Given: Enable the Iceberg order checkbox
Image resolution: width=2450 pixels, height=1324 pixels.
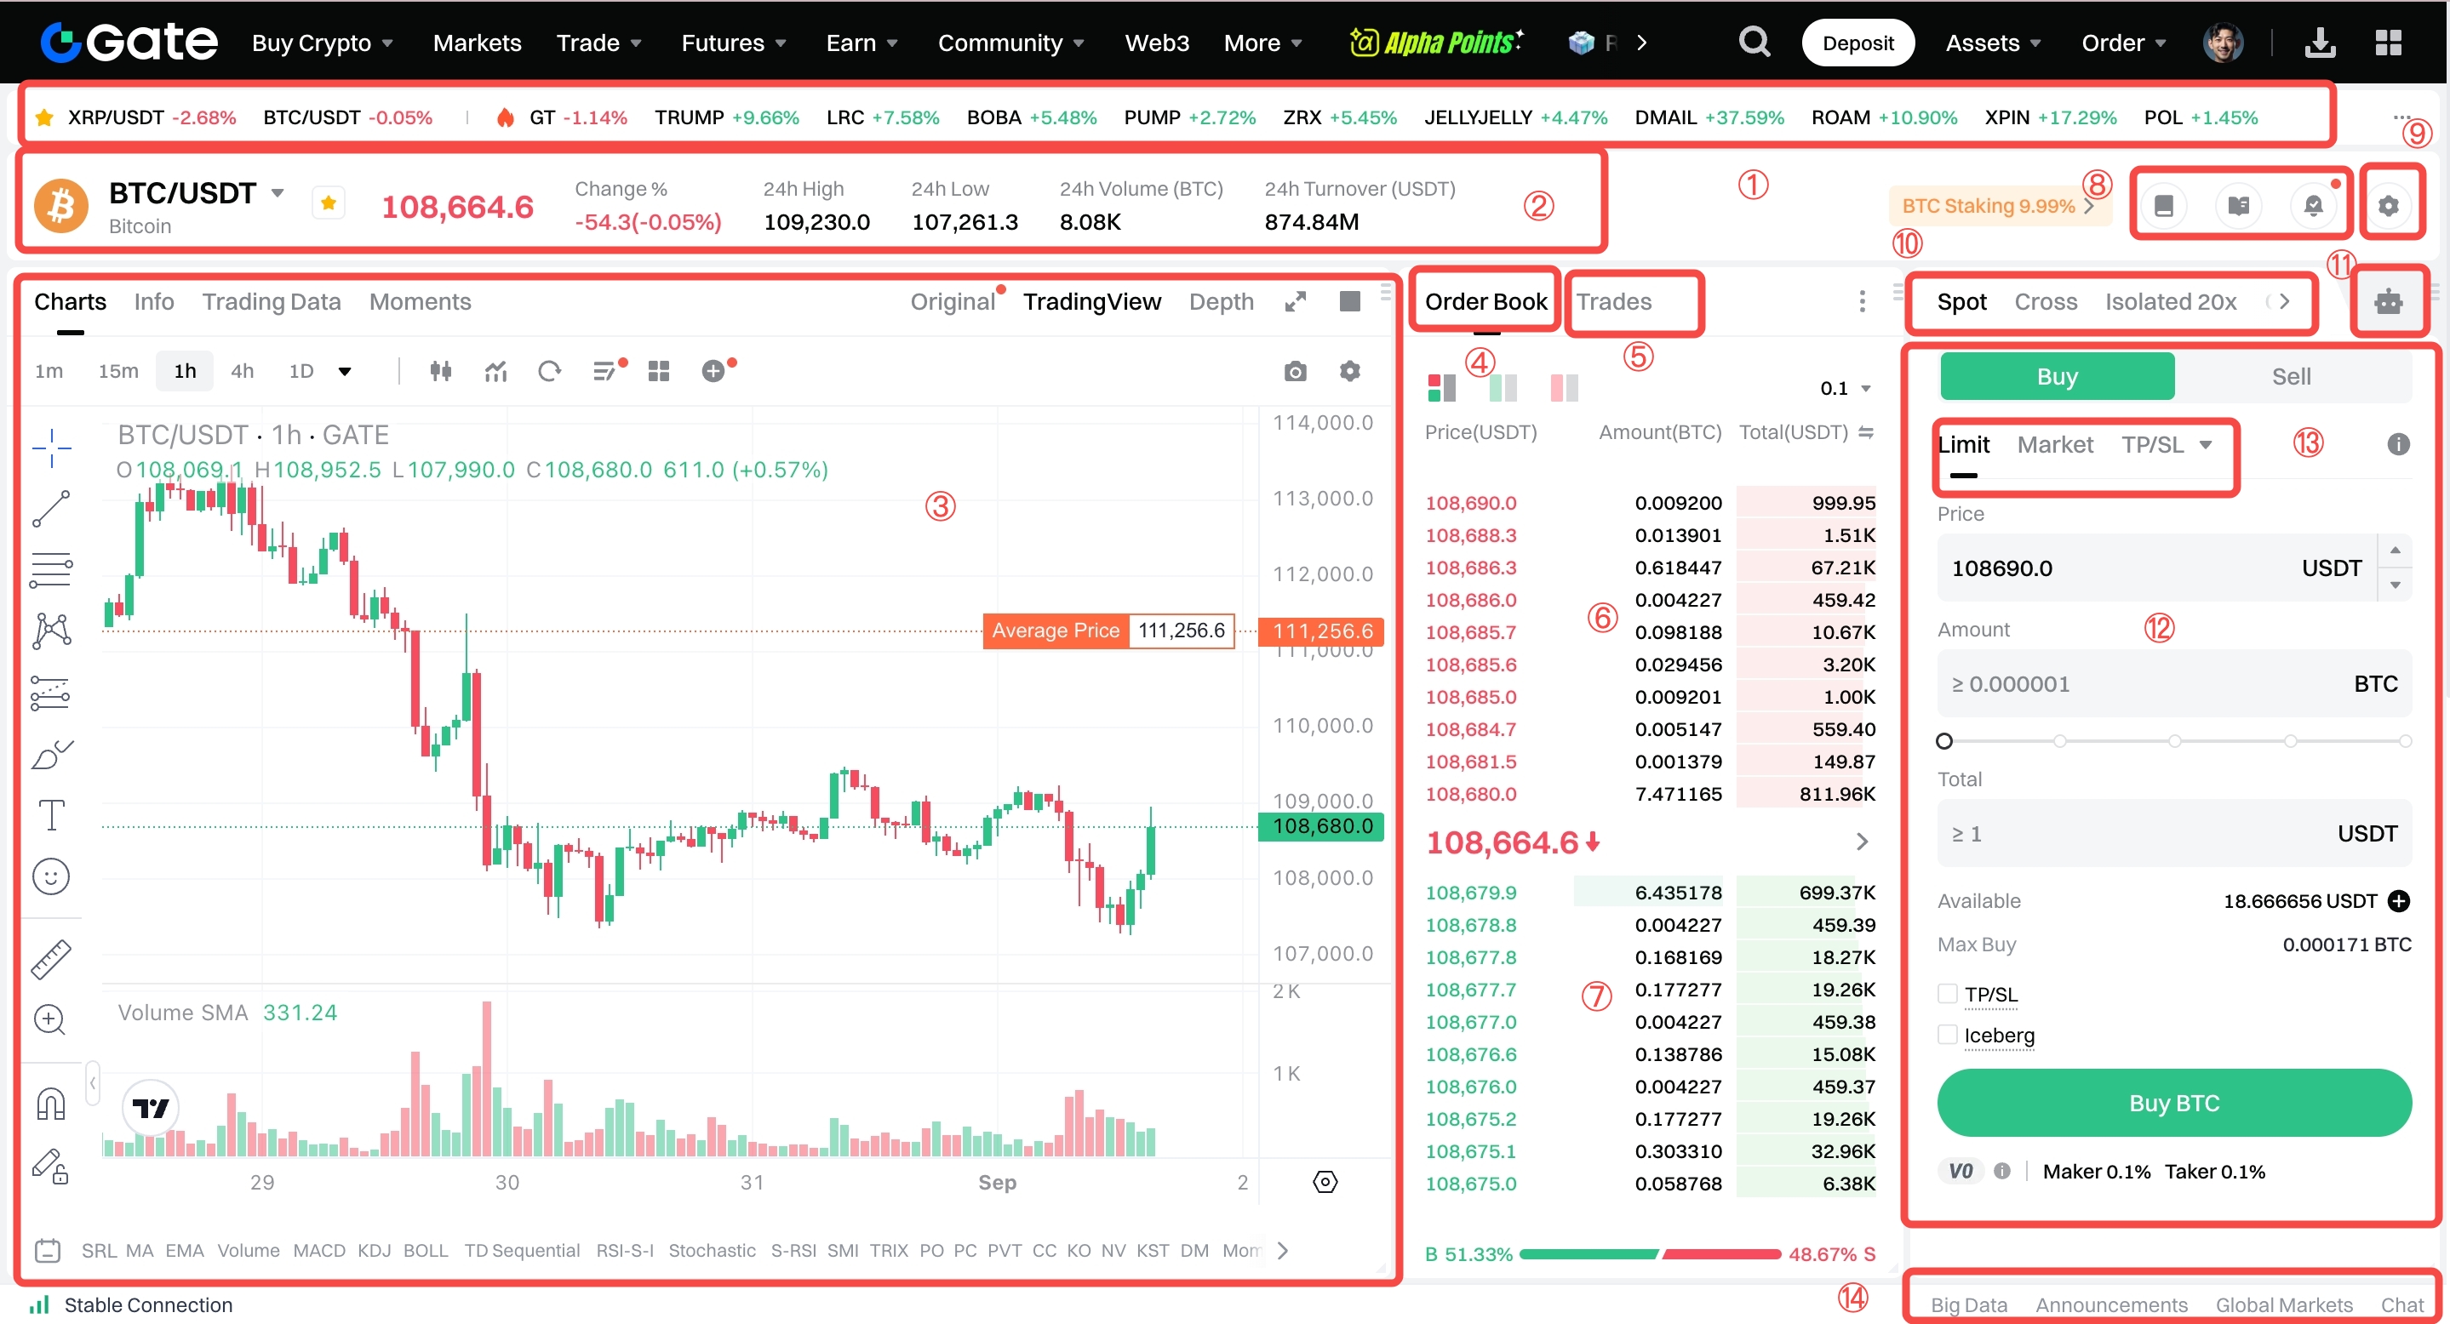Looking at the screenshot, I should [1947, 1035].
